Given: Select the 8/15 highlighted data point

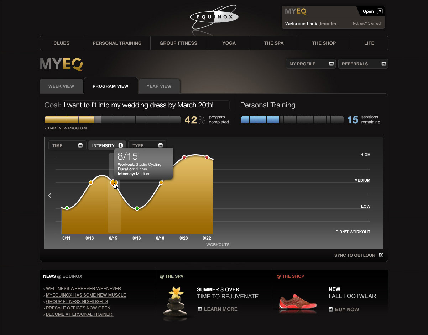Looking at the screenshot, I should point(114,182).
